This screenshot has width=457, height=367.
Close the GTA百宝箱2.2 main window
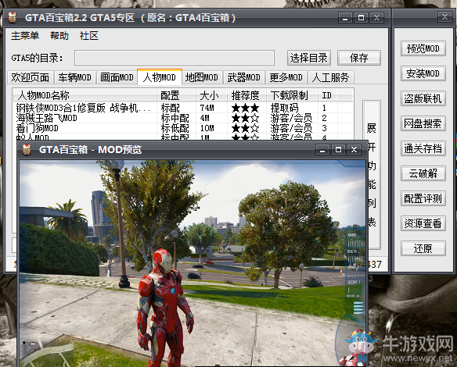(376, 18)
